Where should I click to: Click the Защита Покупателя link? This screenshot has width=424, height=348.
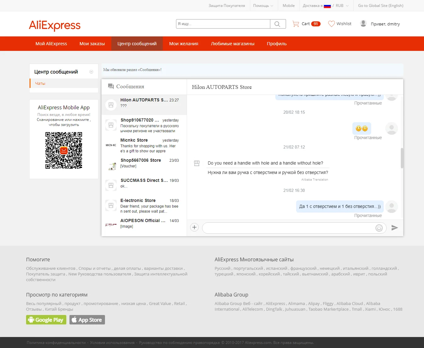(227, 6)
